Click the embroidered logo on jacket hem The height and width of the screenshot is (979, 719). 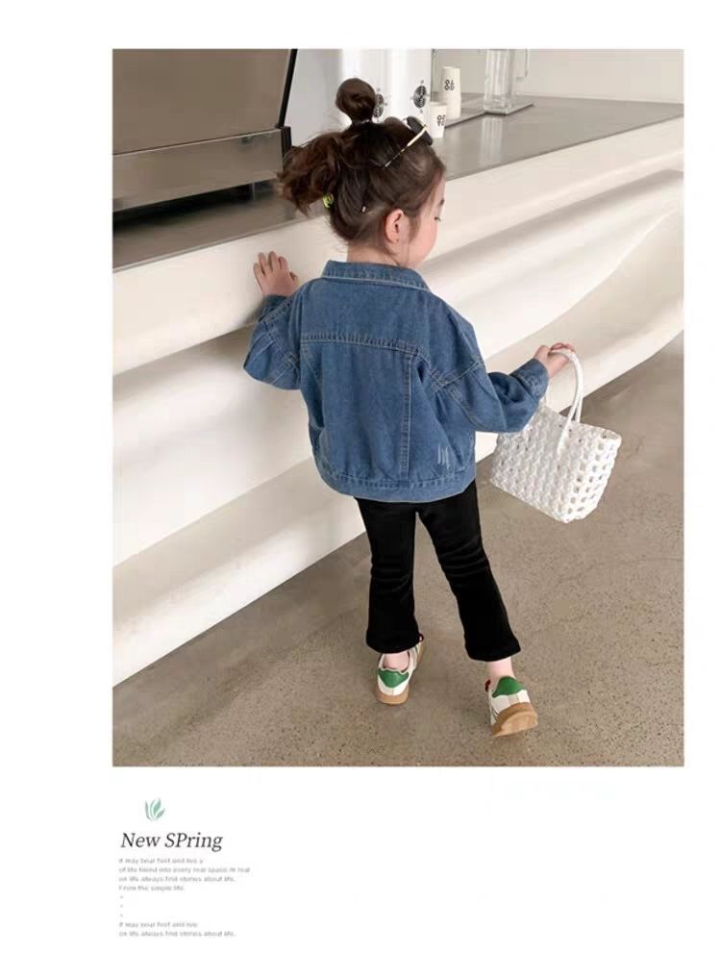tap(444, 455)
